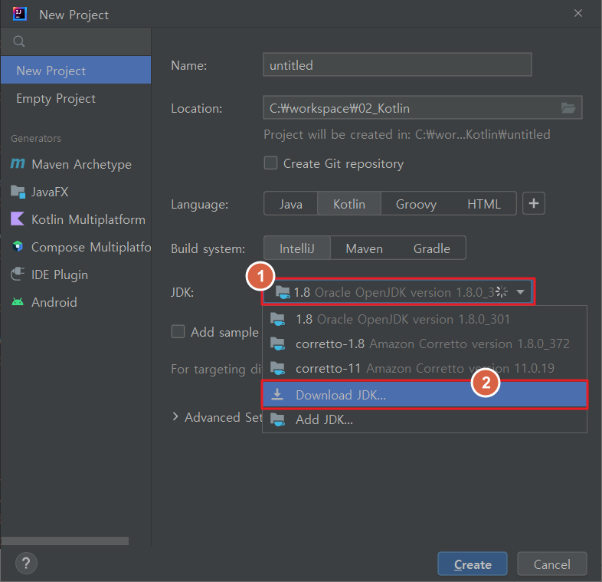This screenshot has width=602, height=582.
Task: Click the sidebar horizontal scrollbar
Action: pyautogui.click(x=65, y=541)
